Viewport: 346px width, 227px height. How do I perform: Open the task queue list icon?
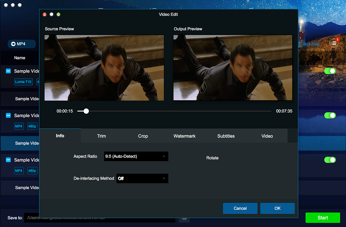point(334,43)
